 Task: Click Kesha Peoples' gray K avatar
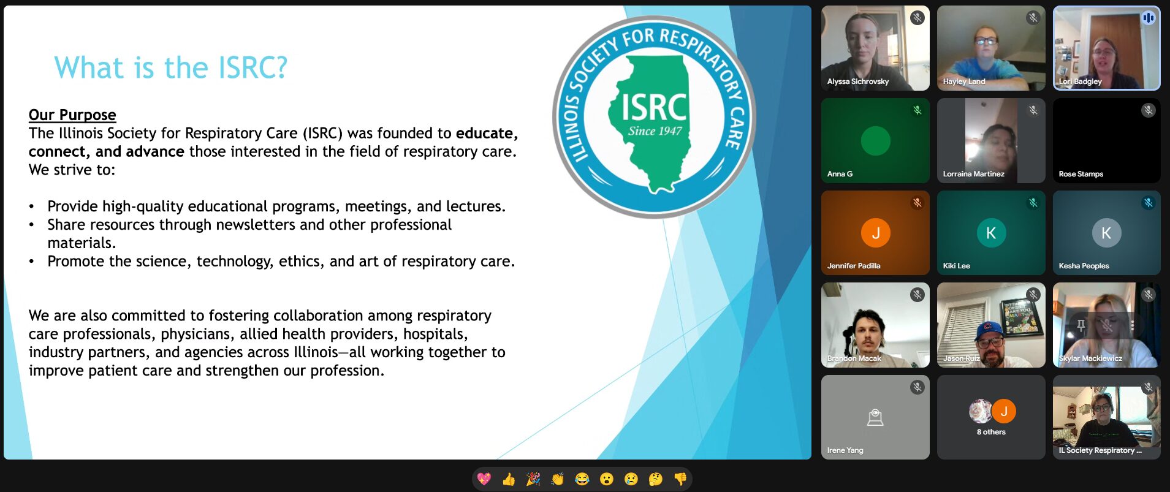tap(1106, 233)
